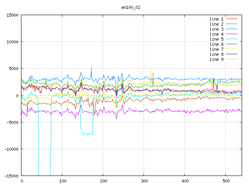Select the "line 5" legend label

coord(216,39)
